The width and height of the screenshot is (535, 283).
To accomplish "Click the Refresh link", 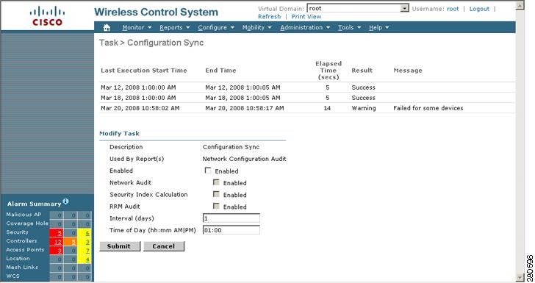I will 269,16.
